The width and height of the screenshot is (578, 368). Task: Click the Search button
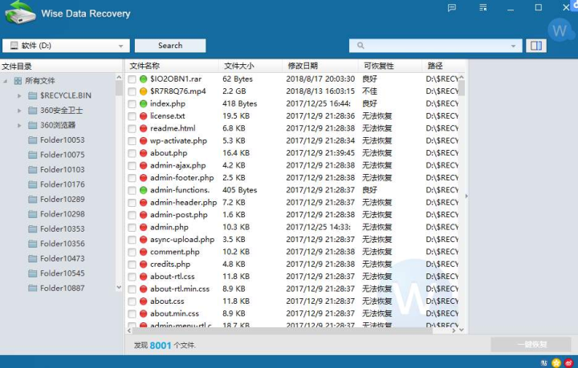click(x=170, y=46)
